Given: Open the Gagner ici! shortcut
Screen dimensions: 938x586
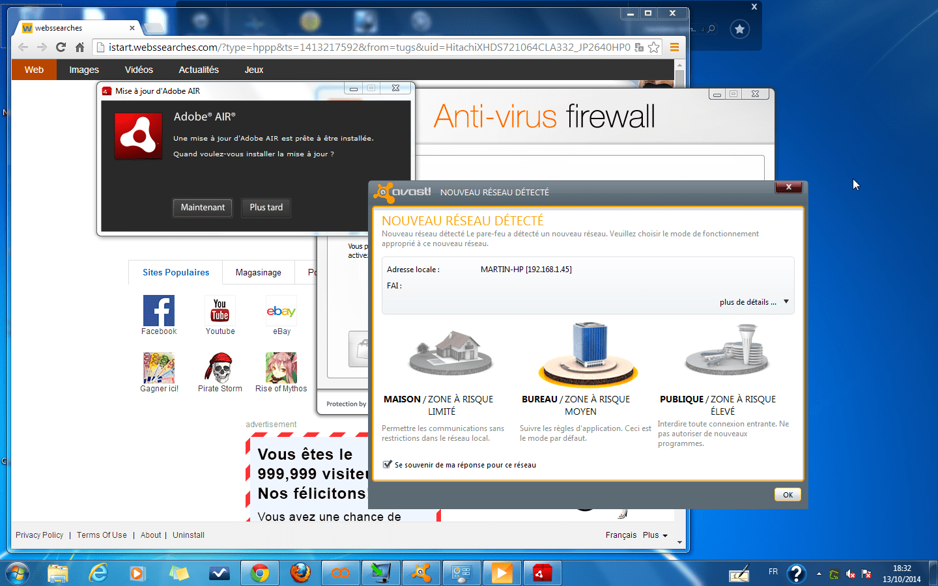Looking at the screenshot, I should pyautogui.click(x=159, y=368).
